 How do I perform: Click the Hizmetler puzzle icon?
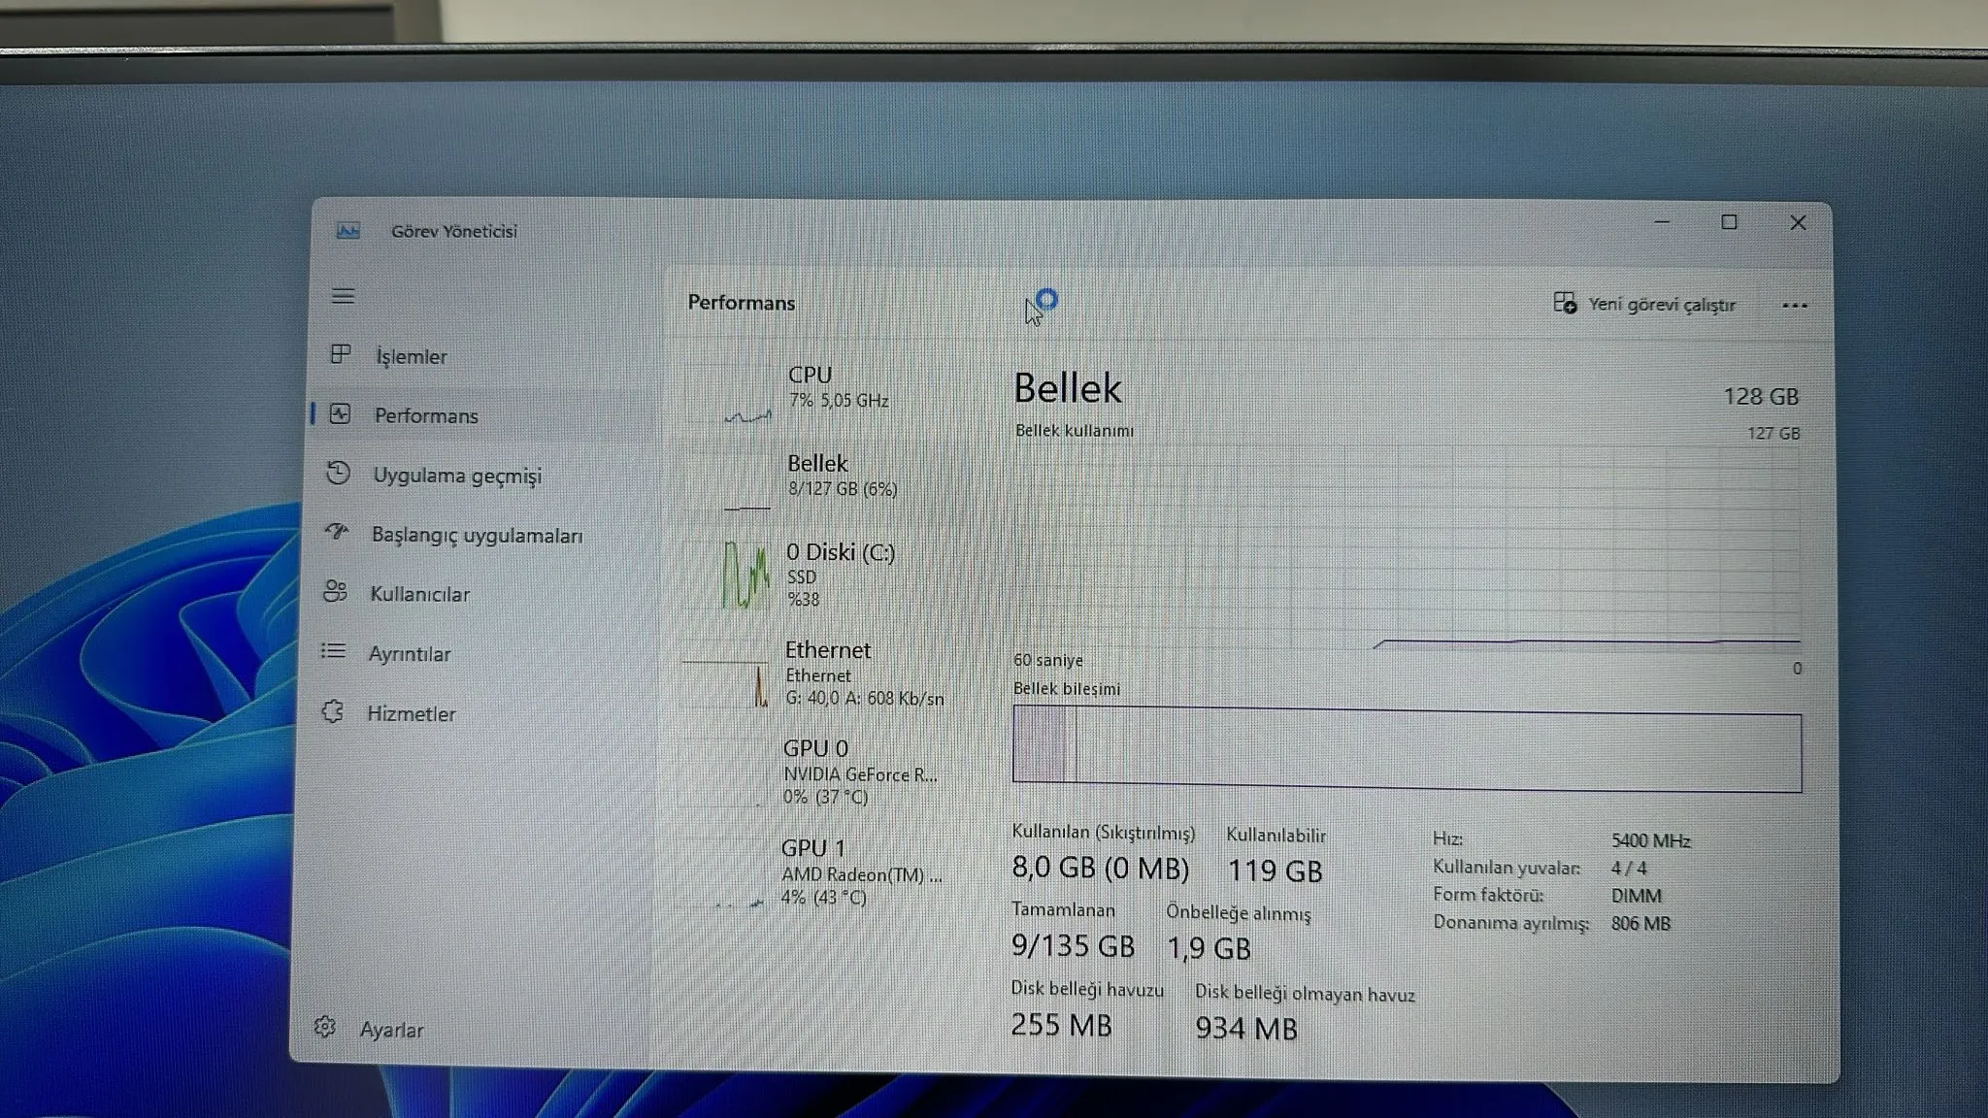(x=332, y=712)
